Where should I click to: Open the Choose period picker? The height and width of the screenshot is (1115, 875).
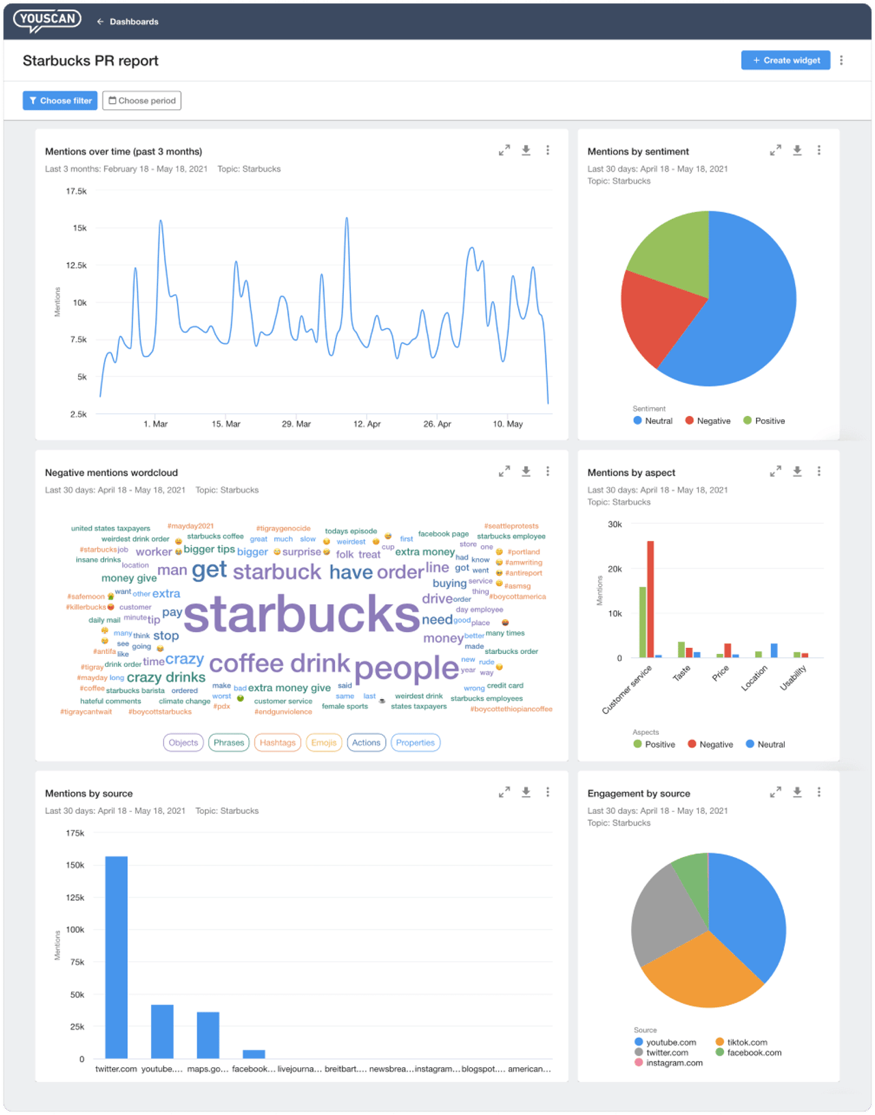[142, 101]
